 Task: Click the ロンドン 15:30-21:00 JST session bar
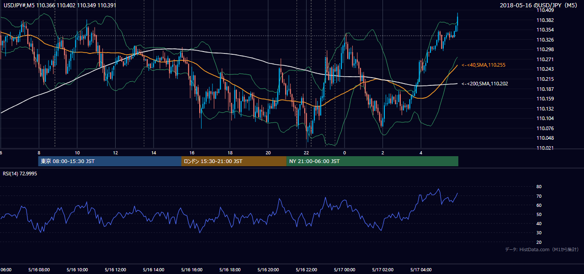[x=234, y=161]
